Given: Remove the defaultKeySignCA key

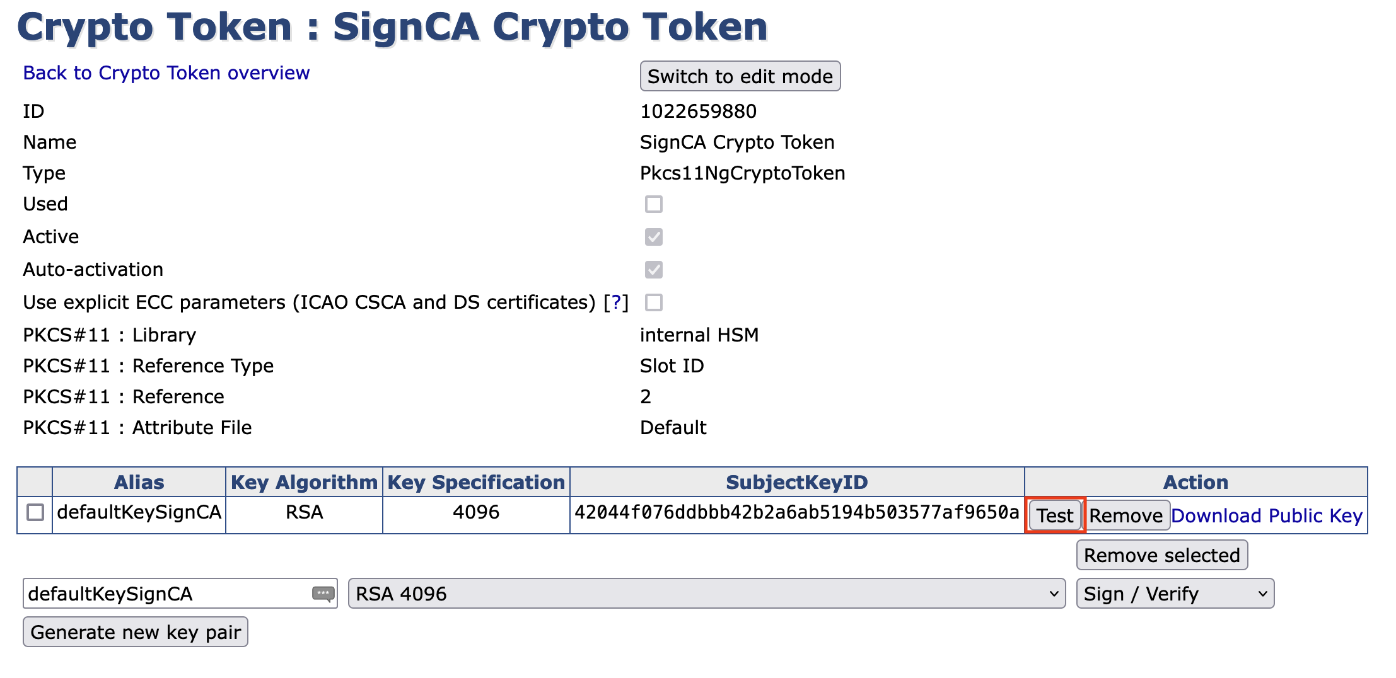Looking at the screenshot, I should 1126,515.
